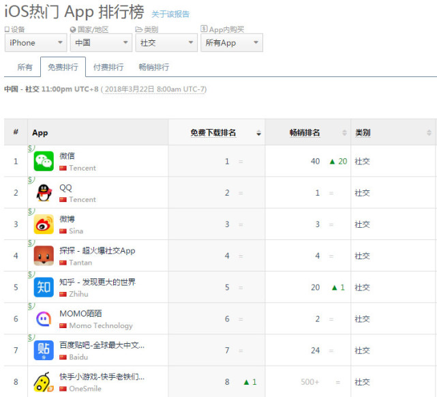Open the 百度贴吧 app name link
Viewport: 437px width, 397px height.
(102, 345)
